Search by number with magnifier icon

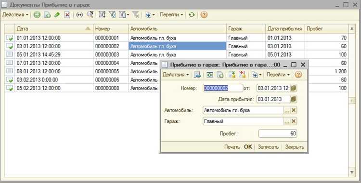pyautogui.click(x=90, y=15)
